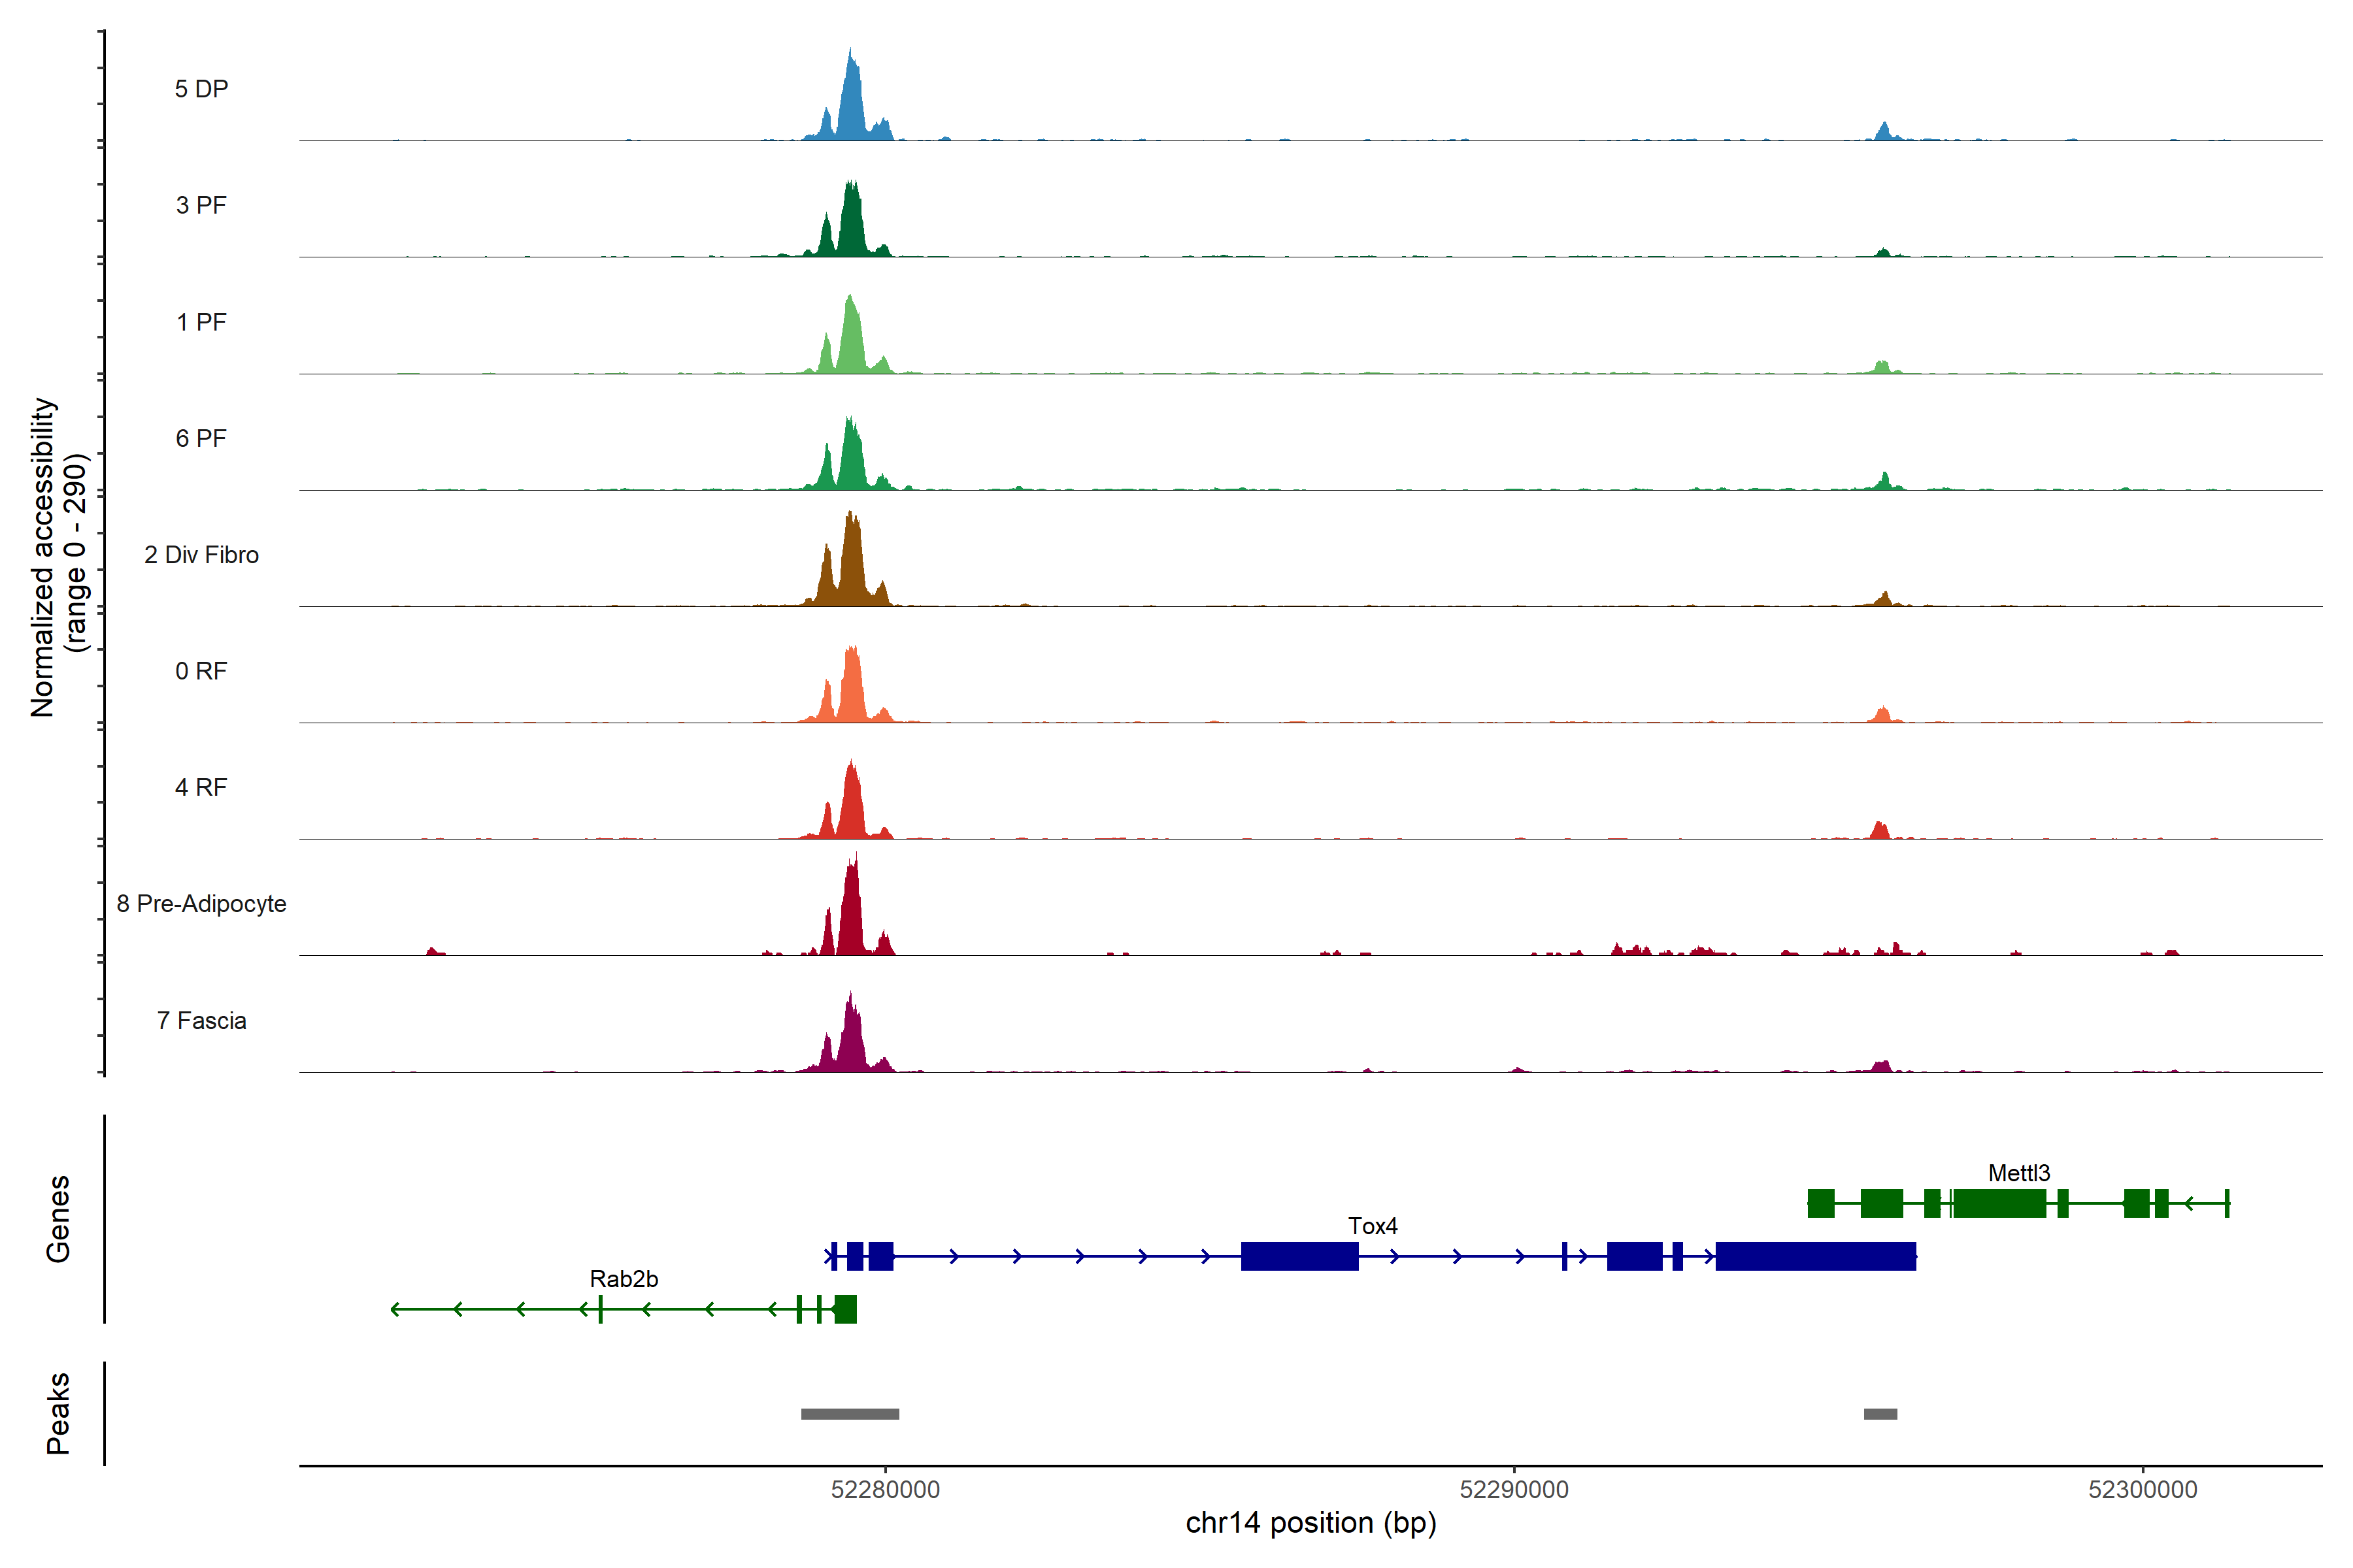The width and height of the screenshot is (2353, 1568).
Task: Click the large grey peak bar near 52280000
Action: 849,1414
